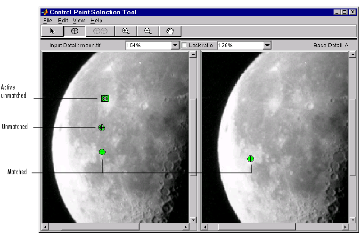Viewport: 360px width, 236px height.
Task: Open the File menu
Action: pos(48,20)
